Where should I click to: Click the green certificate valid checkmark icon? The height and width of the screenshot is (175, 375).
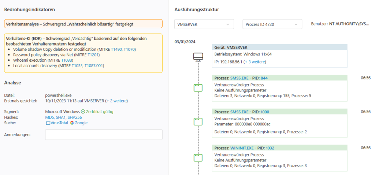83,112
